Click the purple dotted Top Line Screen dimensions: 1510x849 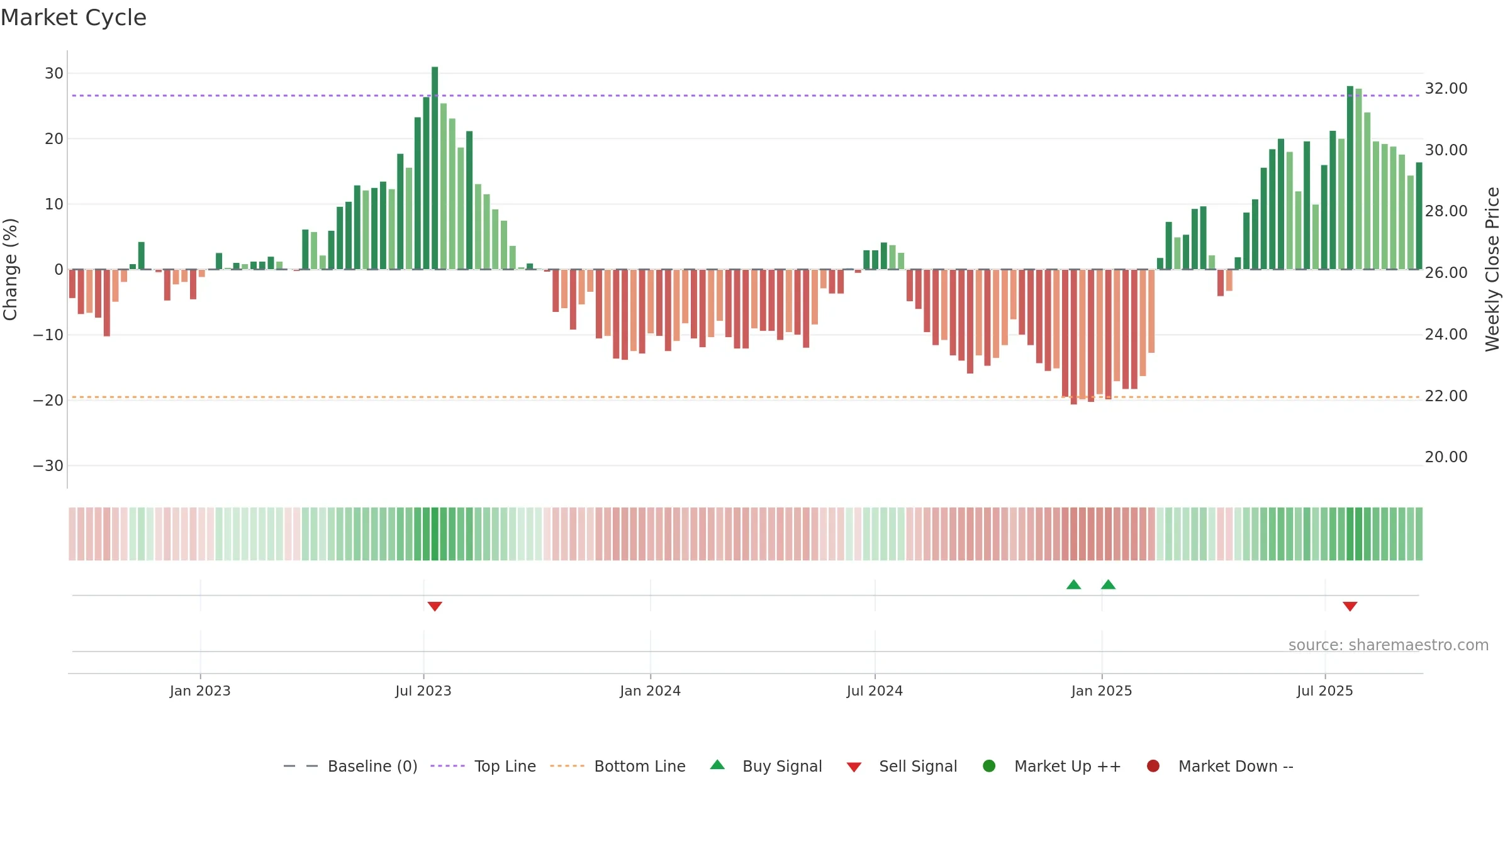tap(746, 96)
